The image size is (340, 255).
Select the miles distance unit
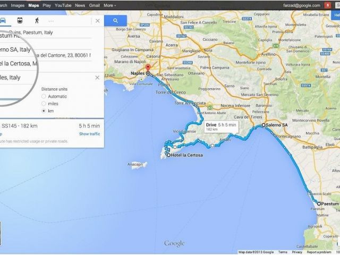click(x=44, y=104)
